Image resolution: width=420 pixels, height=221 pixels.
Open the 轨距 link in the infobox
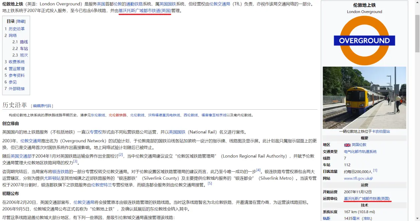(327, 218)
